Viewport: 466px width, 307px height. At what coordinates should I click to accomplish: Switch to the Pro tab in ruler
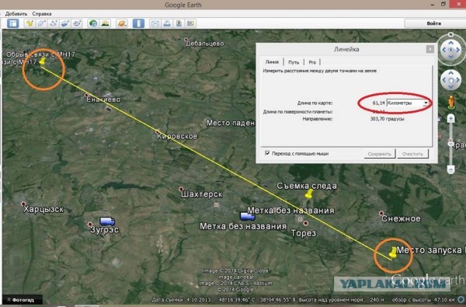[312, 62]
